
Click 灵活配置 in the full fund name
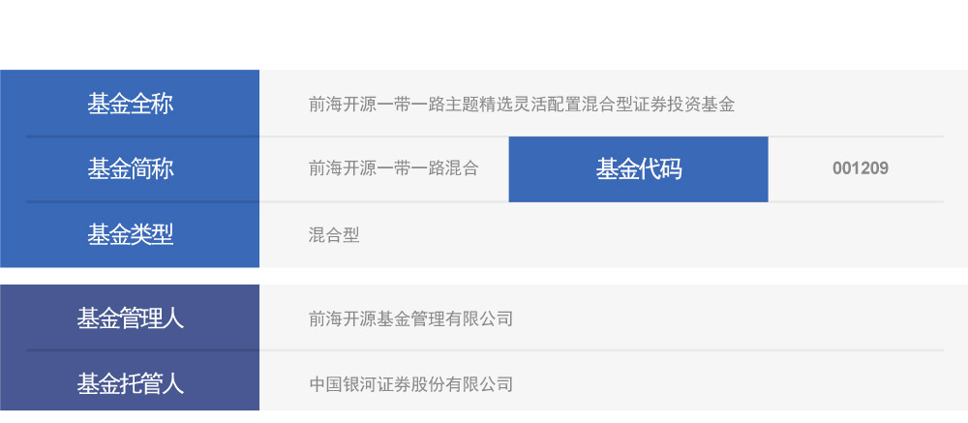(x=548, y=105)
